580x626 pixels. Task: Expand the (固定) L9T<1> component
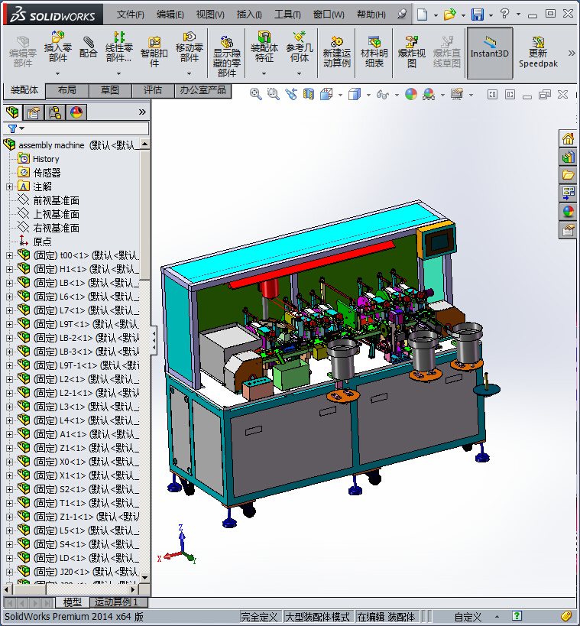click(x=9, y=324)
